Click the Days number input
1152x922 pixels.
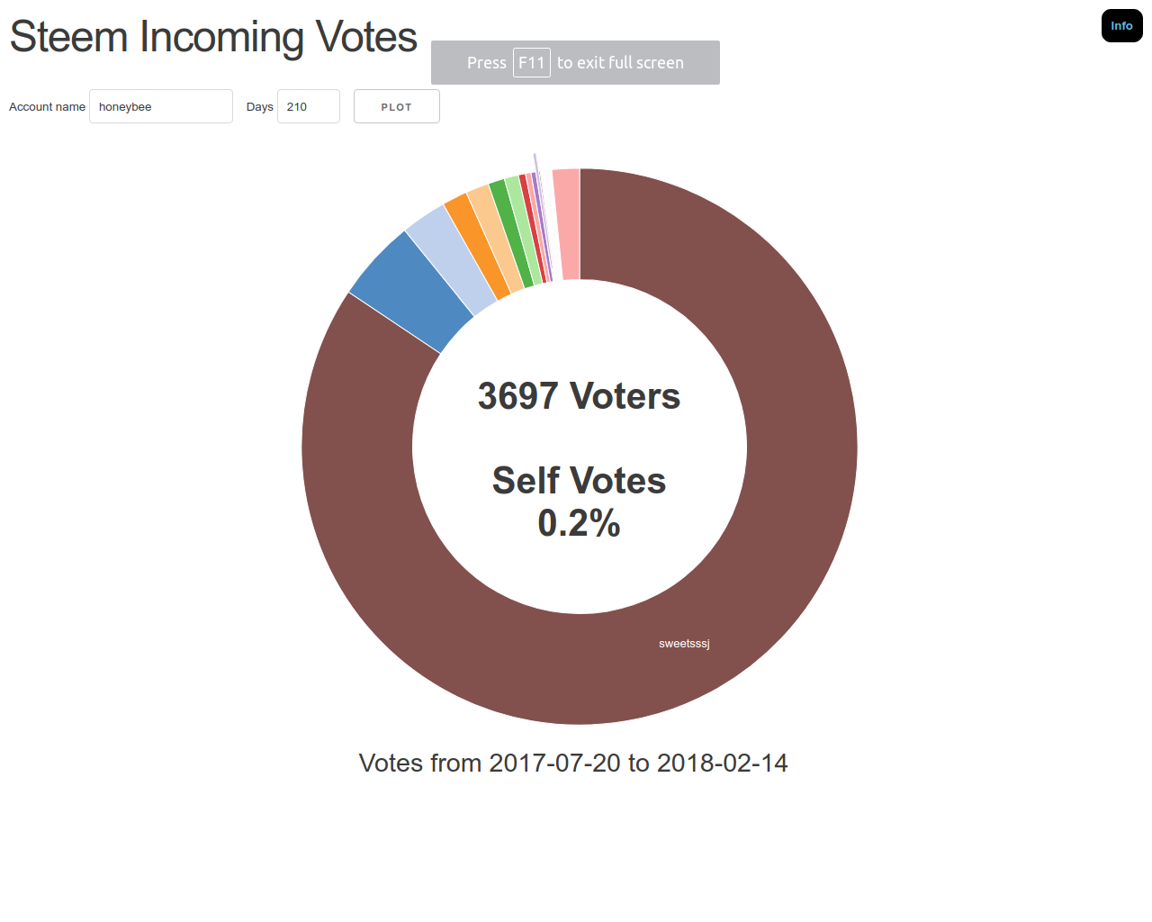coord(308,106)
